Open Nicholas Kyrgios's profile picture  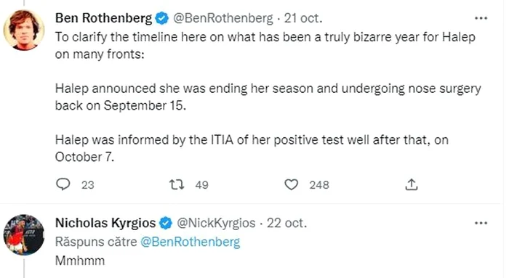(x=24, y=235)
